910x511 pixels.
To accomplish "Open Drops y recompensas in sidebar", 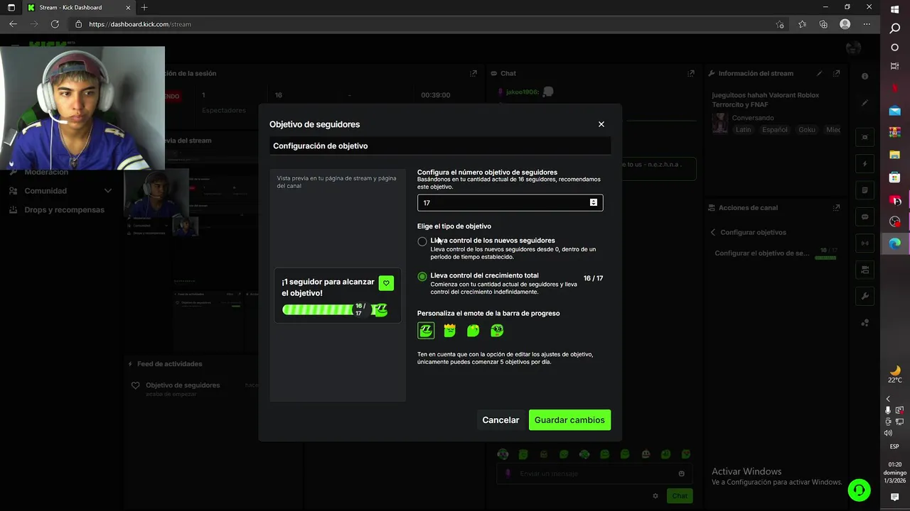I will click(58, 210).
